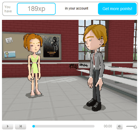Play the animation video
Image resolution: width=139 pixels, height=131 pixels.
[x=8, y=126]
